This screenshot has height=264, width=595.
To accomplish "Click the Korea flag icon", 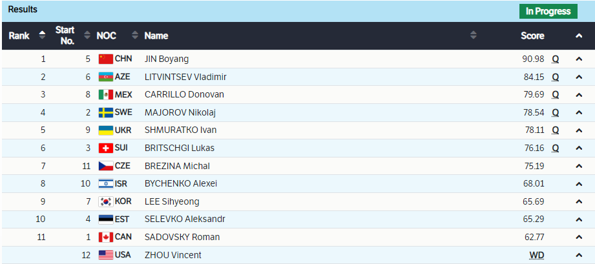I will (x=105, y=201).
